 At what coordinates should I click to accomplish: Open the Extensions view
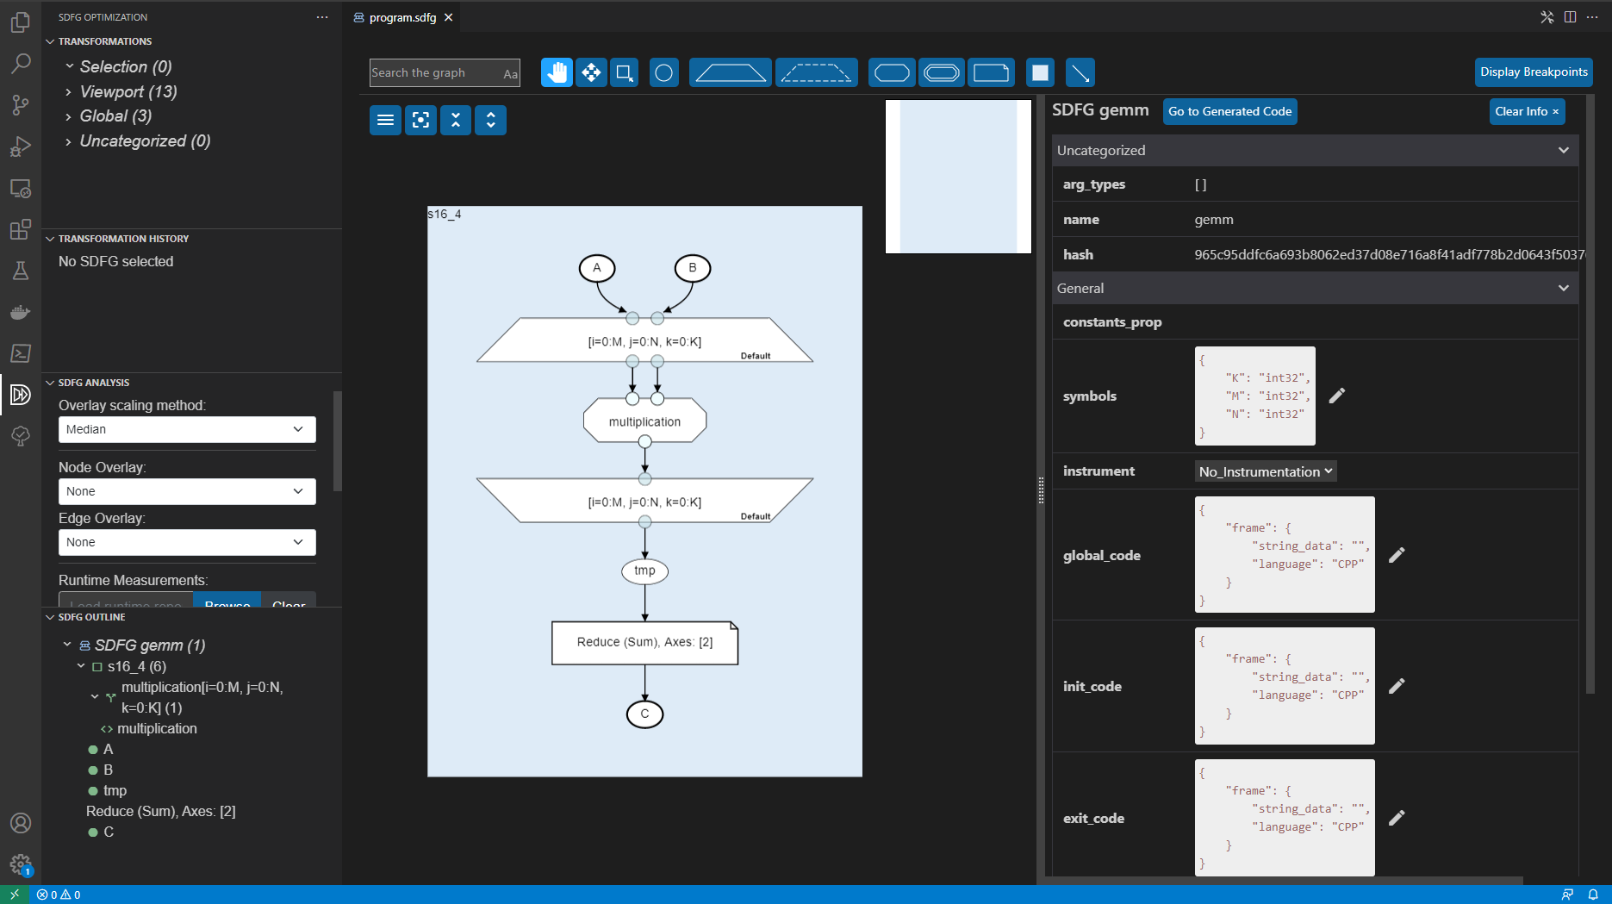click(x=20, y=229)
